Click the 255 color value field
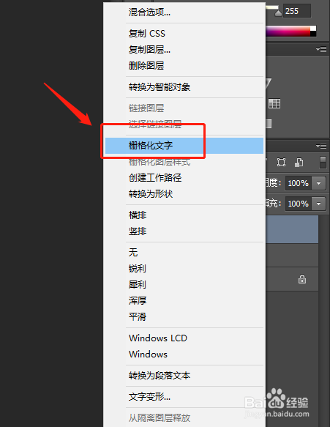Screen dimensions: 330x427 tap(297, 11)
